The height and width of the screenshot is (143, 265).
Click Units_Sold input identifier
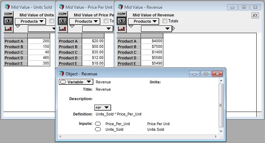click(114, 129)
